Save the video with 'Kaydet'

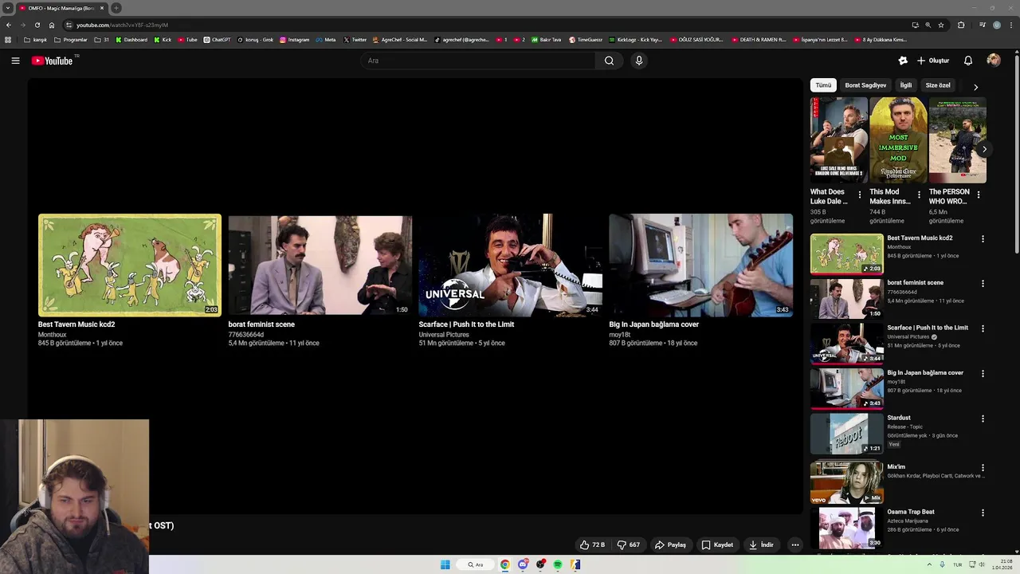click(x=717, y=545)
